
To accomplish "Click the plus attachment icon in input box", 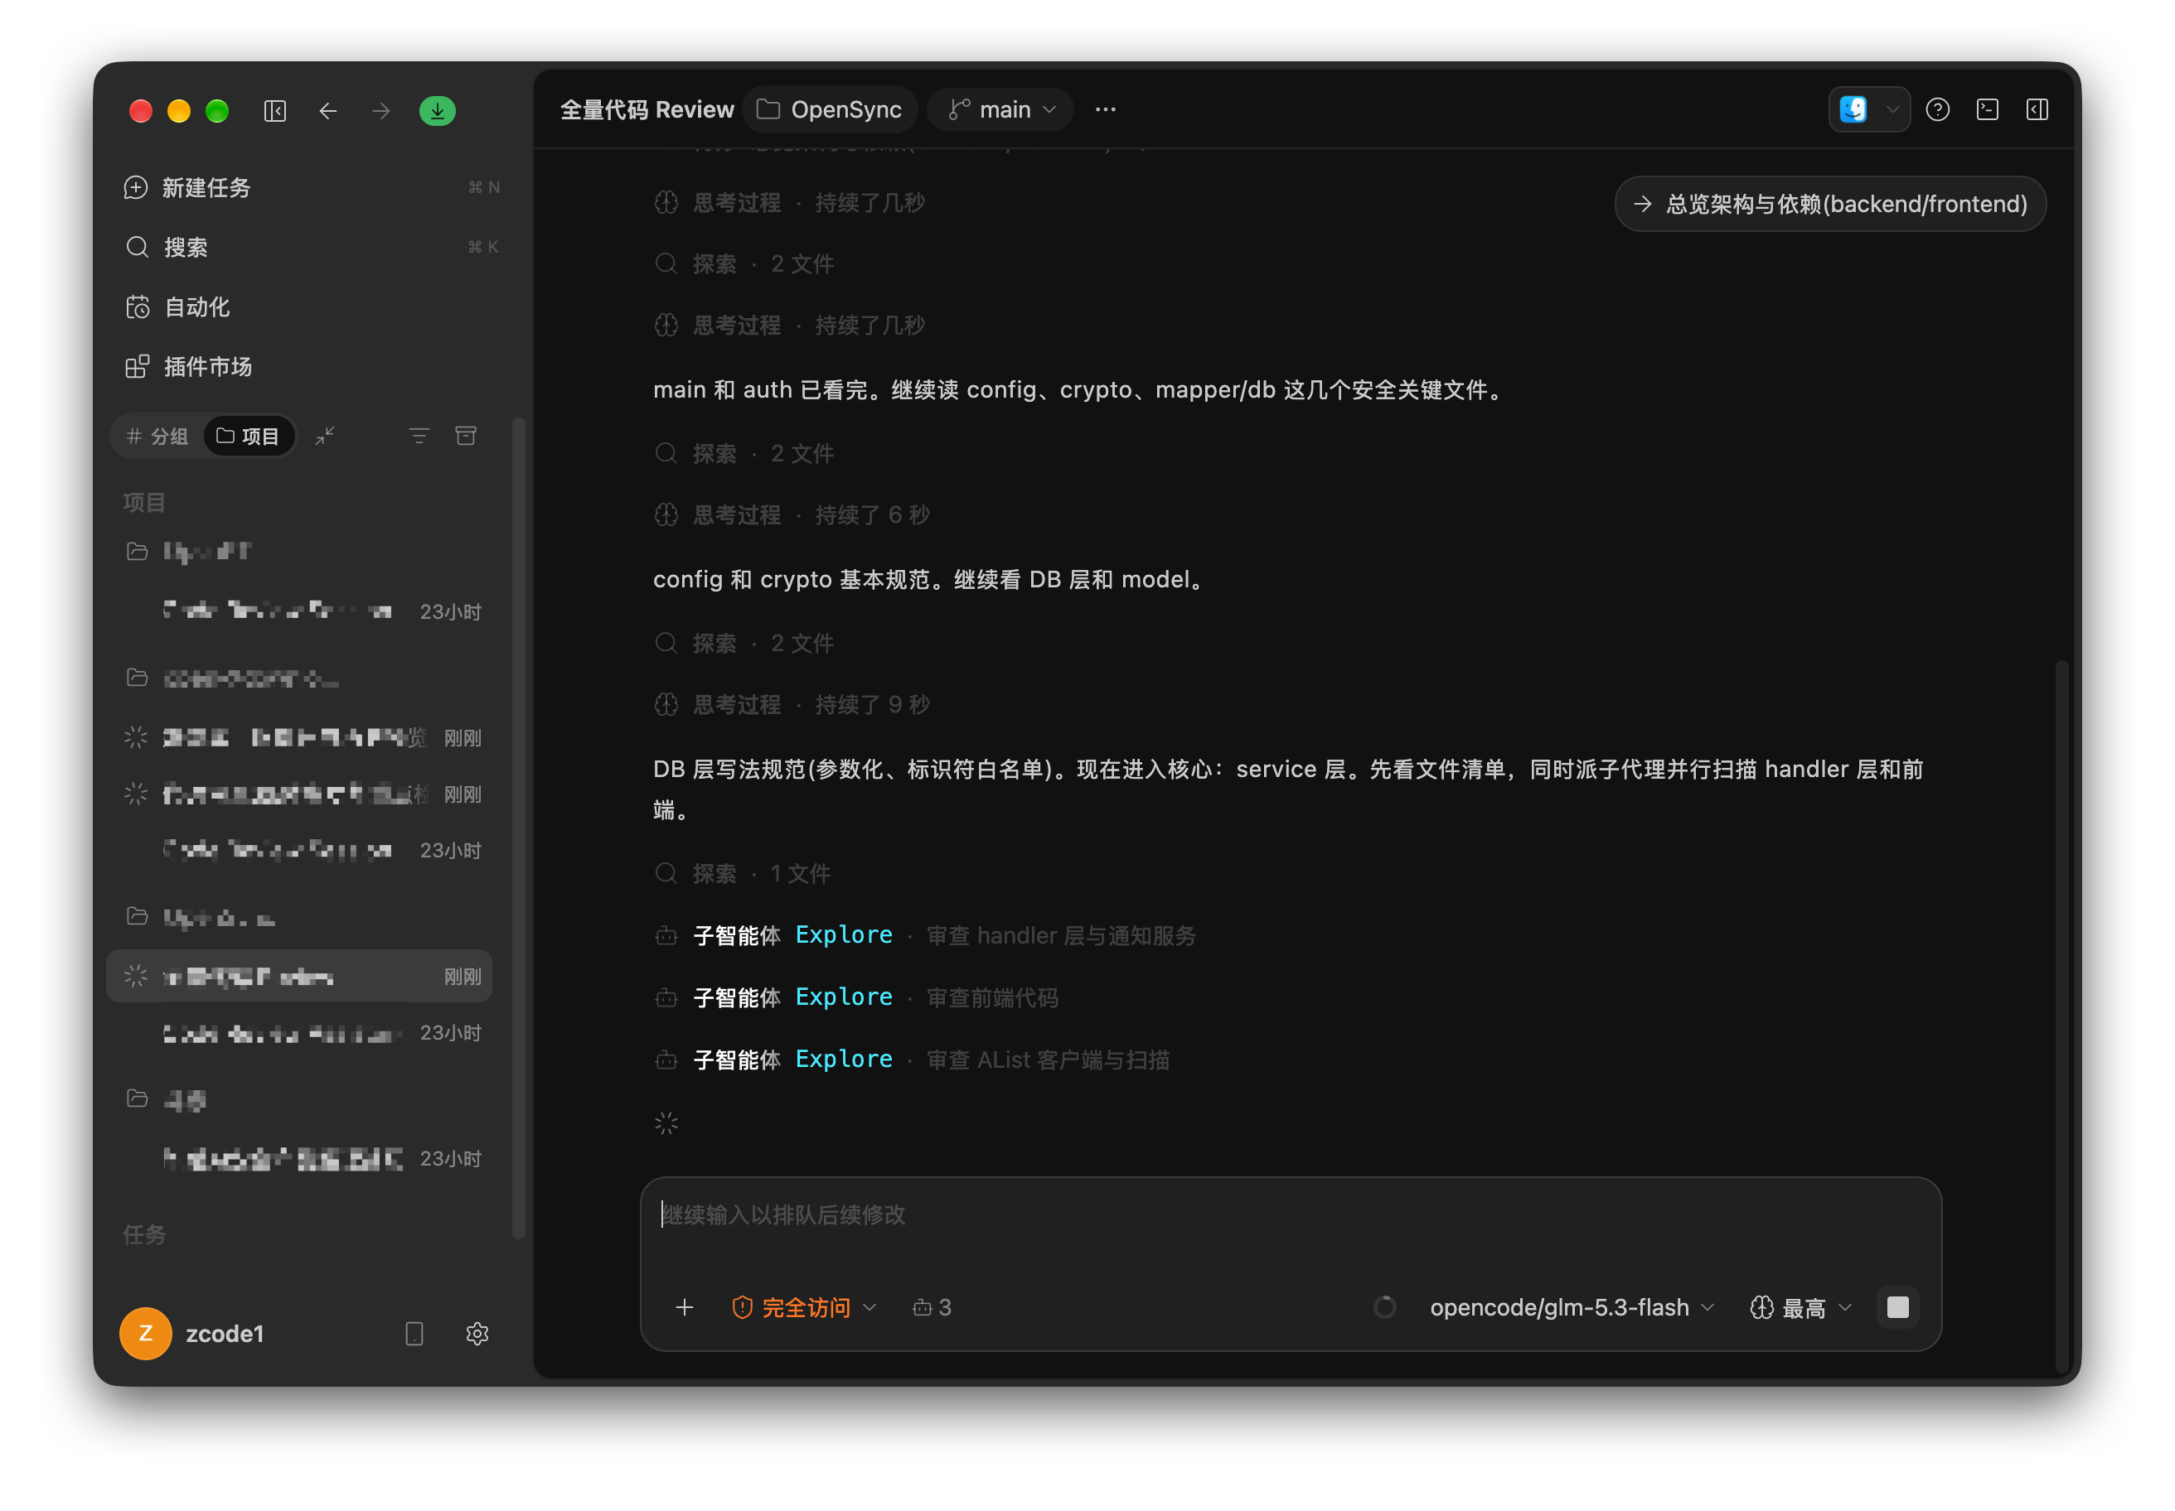I will [x=684, y=1307].
